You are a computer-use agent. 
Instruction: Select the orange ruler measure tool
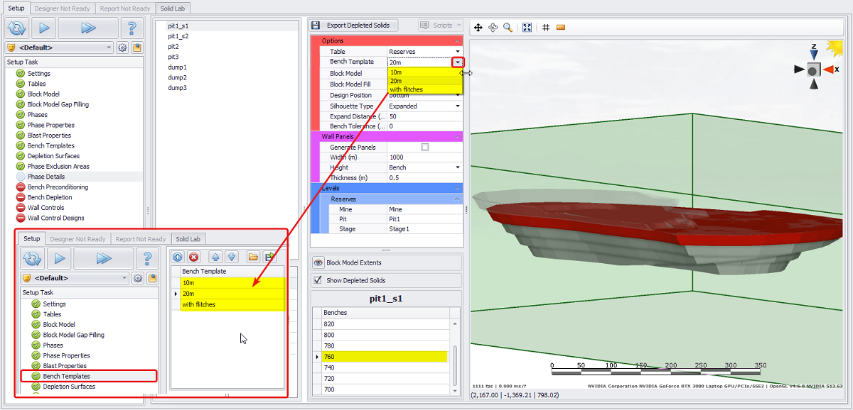click(561, 27)
